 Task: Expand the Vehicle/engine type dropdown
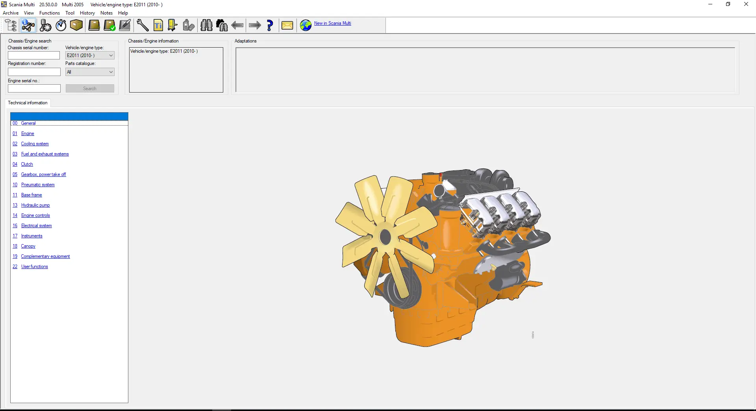click(111, 56)
